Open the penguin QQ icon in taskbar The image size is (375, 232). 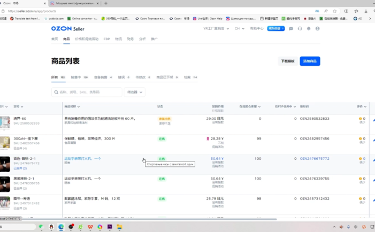pyautogui.click(x=51, y=227)
